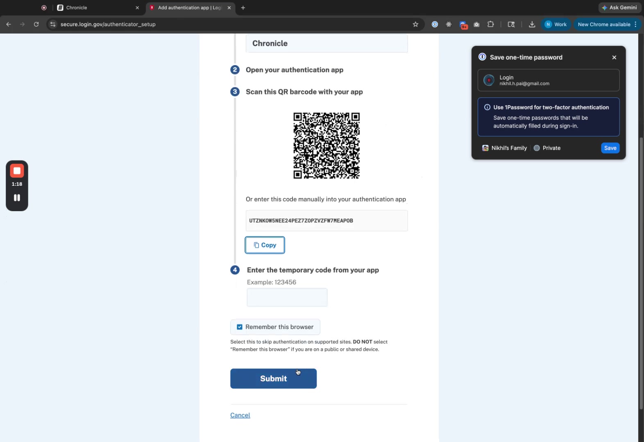The image size is (644, 442).
Task: Click recording indicator on first tab
Action: [x=44, y=7]
